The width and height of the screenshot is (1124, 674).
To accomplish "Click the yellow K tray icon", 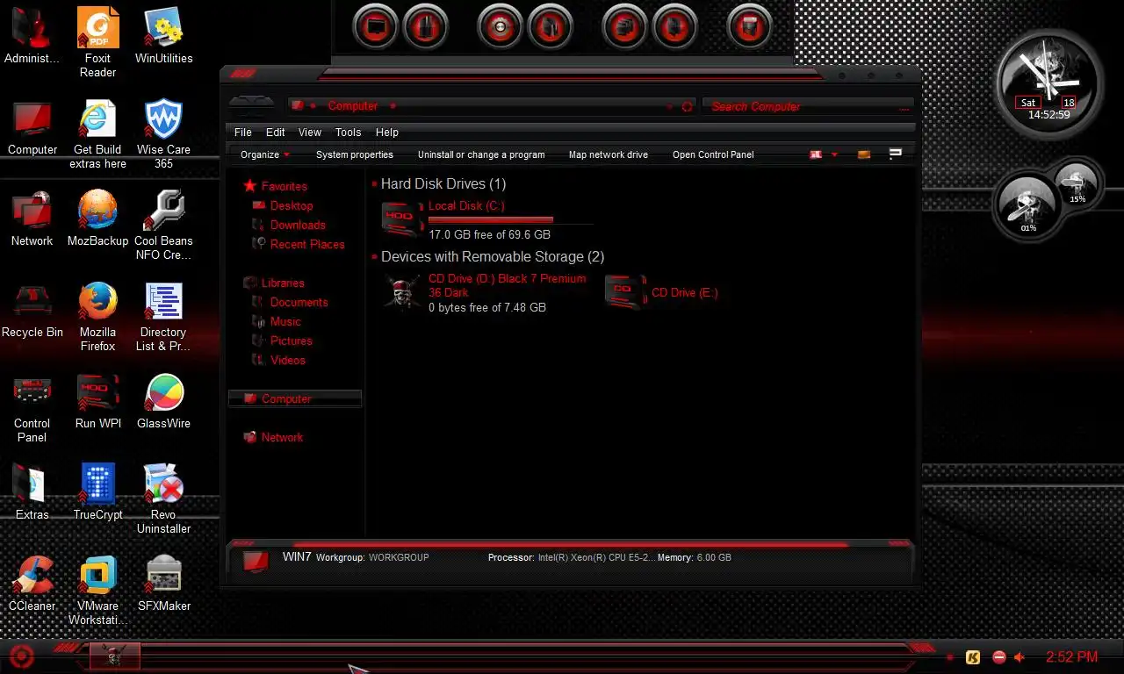I will click(x=973, y=656).
